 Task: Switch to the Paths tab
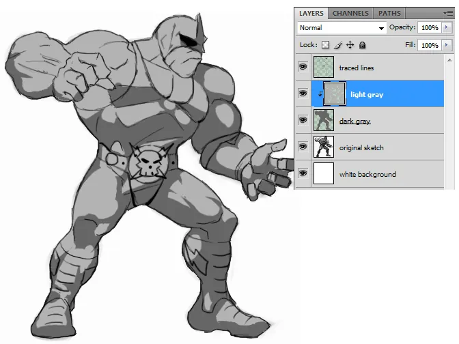pos(389,14)
